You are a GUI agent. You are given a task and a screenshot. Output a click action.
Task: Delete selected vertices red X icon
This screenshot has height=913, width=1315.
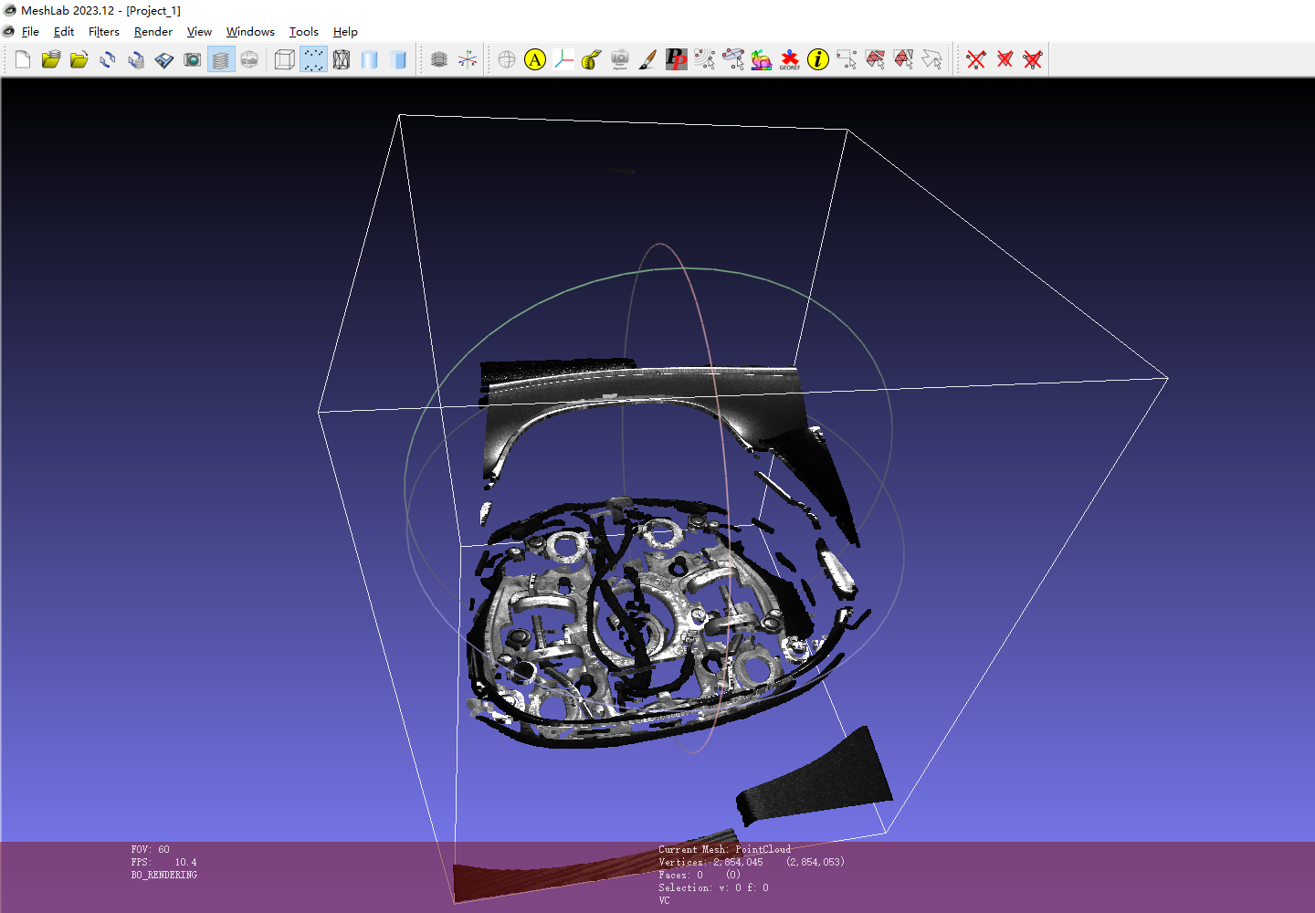click(x=976, y=59)
